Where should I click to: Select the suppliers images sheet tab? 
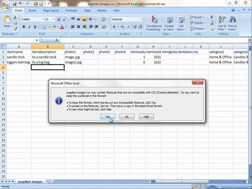click(x=30, y=182)
